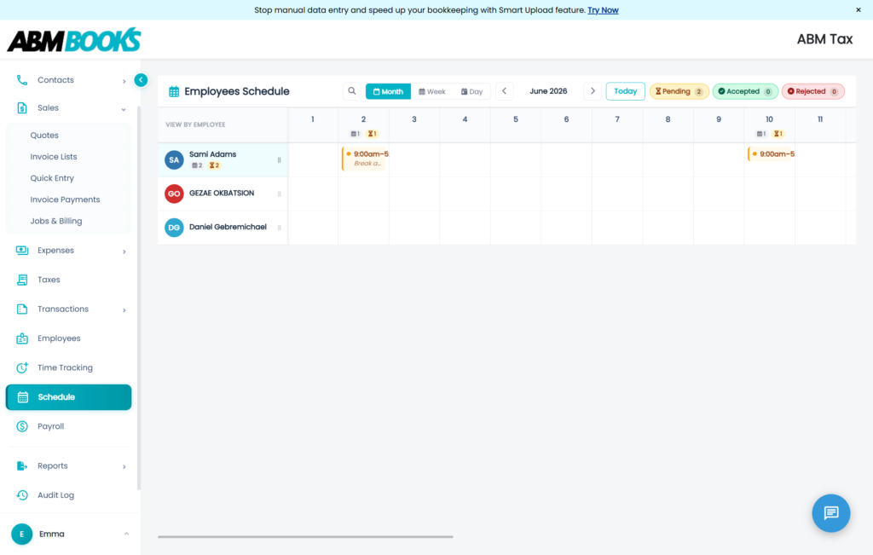The height and width of the screenshot is (555, 873).
Task: Click the ABM Tax company name
Action: 824,39
